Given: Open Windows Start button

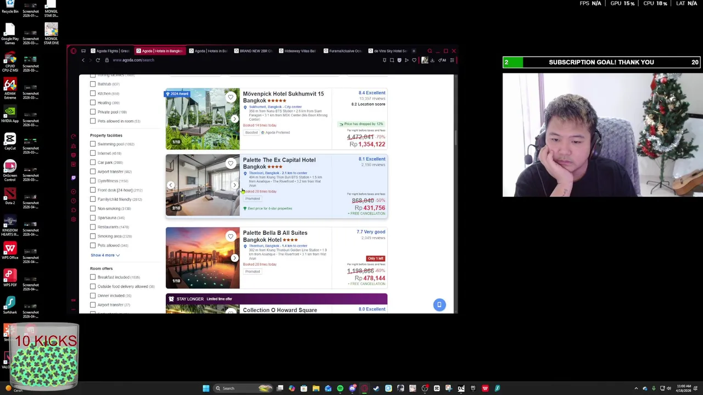Looking at the screenshot, I should tap(206, 388).
